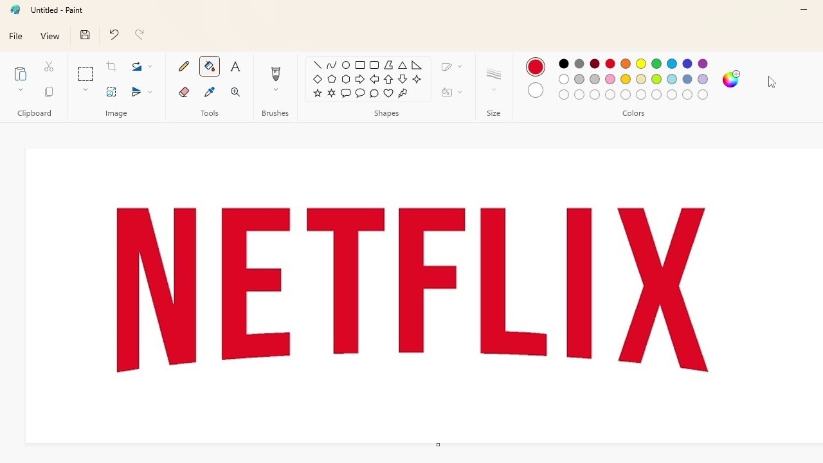Screen dimensions: 823x463
Task: Select the Pencil tool
Action: [x=184, y=67]
